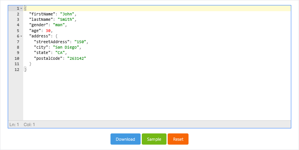Click the "address" key
Image resolution: width=299 pixels, height=150 pixels.
click(x=40, y=36)
